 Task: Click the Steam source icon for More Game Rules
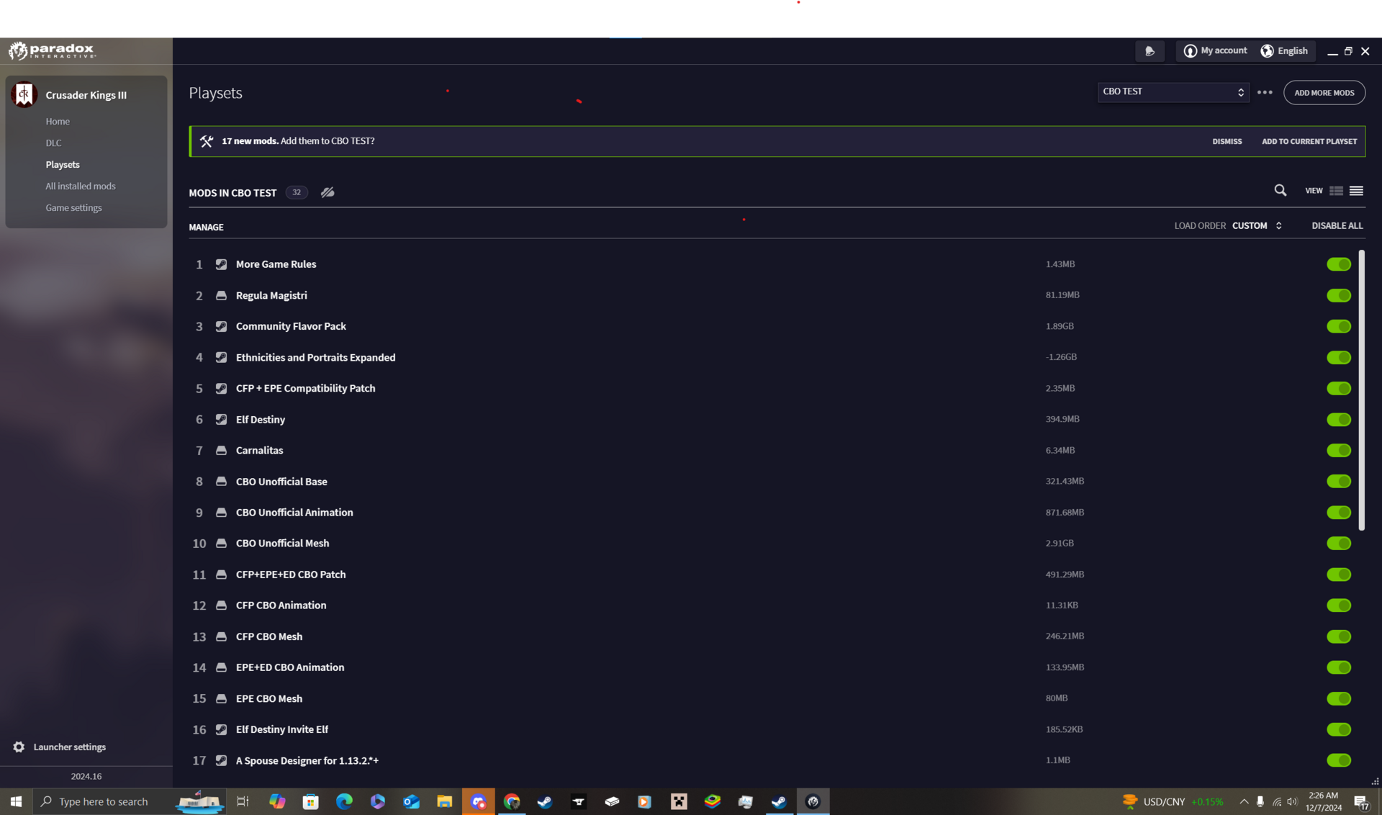(221, 264)
